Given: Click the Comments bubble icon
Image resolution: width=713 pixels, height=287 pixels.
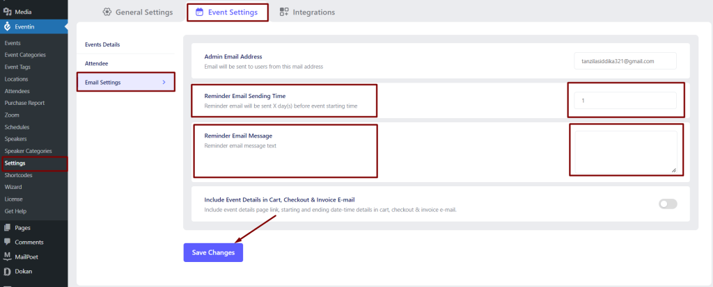Looking at the screenshot, I should click(x=7, y=242).
